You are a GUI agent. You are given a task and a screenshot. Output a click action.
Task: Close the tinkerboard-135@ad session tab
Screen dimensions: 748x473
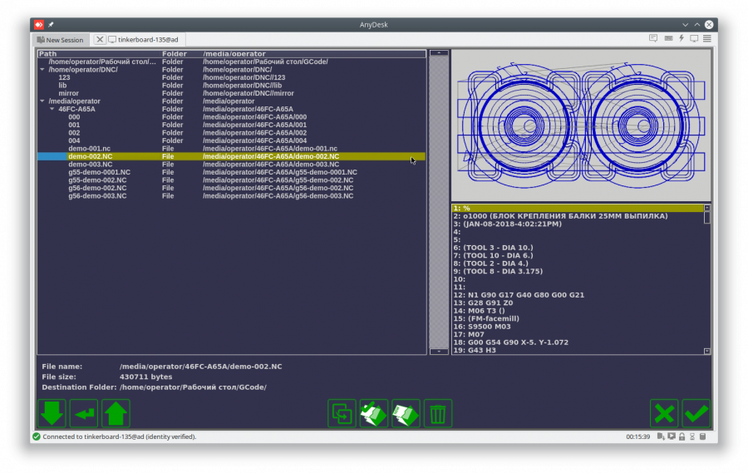[100, 39]
